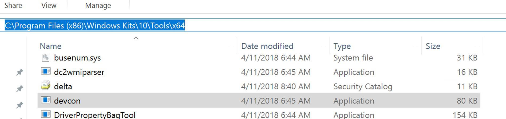Select the devcon application icon
This screenshot has width=506, height=119.
click(x=46, y=100)
